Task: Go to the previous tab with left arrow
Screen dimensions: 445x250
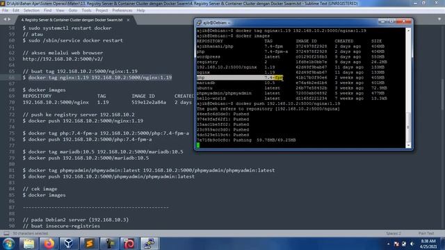Action: (5, 19)
